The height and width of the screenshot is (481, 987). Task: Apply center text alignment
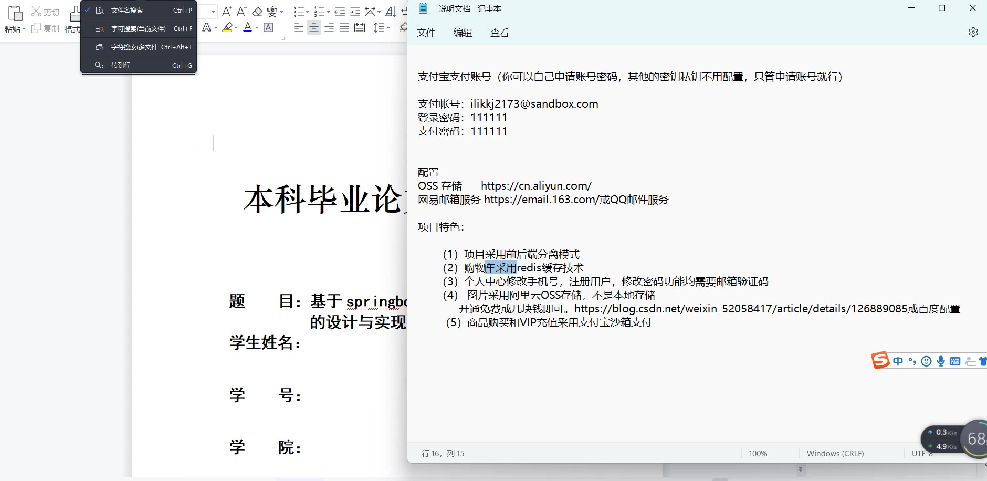(x=314, y=28)
